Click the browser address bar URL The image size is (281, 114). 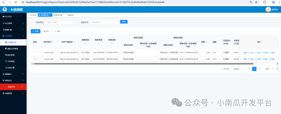[x=95, y=2]
